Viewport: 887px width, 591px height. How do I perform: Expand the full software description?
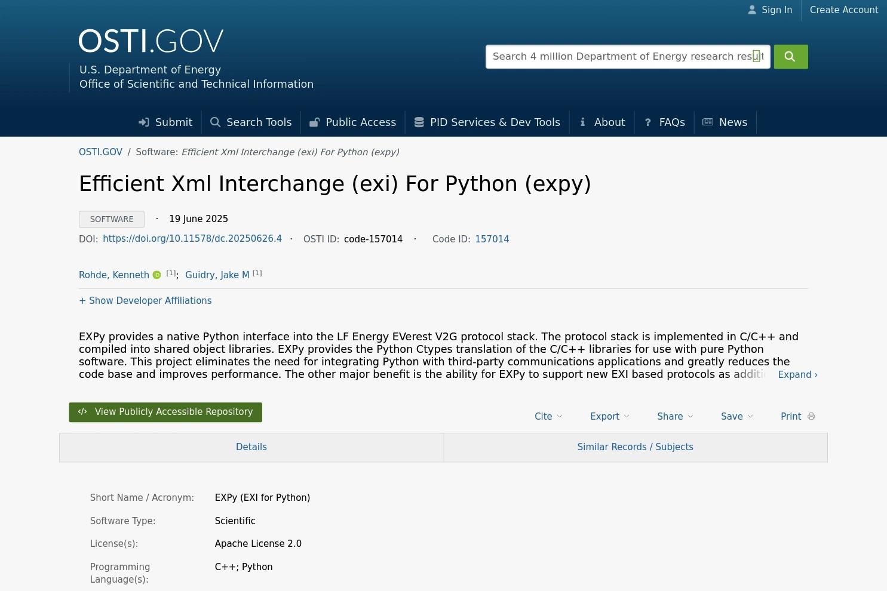(x=797, y=375)
